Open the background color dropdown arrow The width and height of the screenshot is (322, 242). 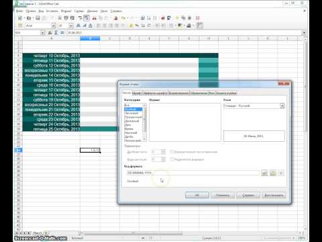click(x=184, y=26)
